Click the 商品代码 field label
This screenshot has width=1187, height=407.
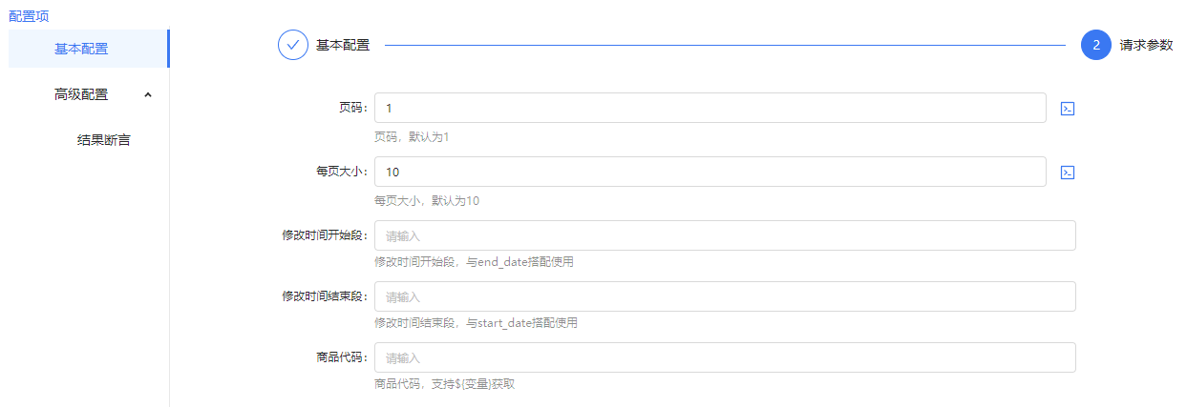(x=341, y=357)
